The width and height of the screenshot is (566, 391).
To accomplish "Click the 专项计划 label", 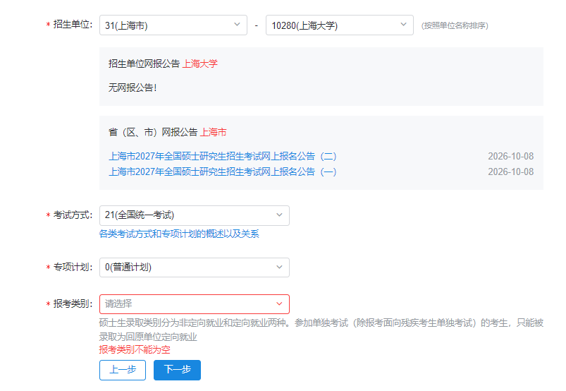I will (x=73, y=267).
